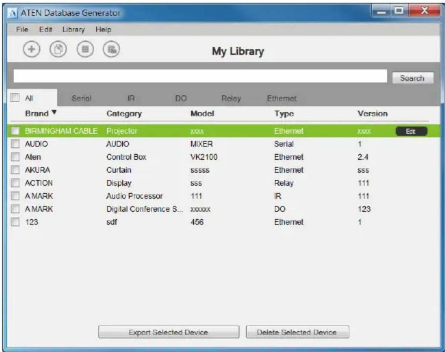Click the xxxxxx model cell
The width and height of the screenshot is (445, 352).
pos(200,209)
